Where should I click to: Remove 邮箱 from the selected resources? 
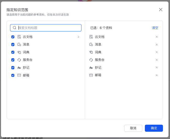pos(157,75)
